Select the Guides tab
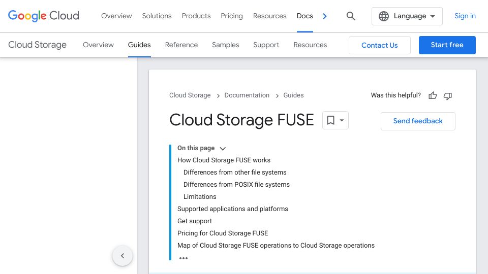 (139, 45)
